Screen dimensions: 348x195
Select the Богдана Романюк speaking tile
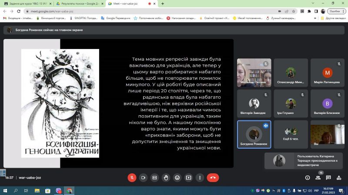tap(254, 134)
